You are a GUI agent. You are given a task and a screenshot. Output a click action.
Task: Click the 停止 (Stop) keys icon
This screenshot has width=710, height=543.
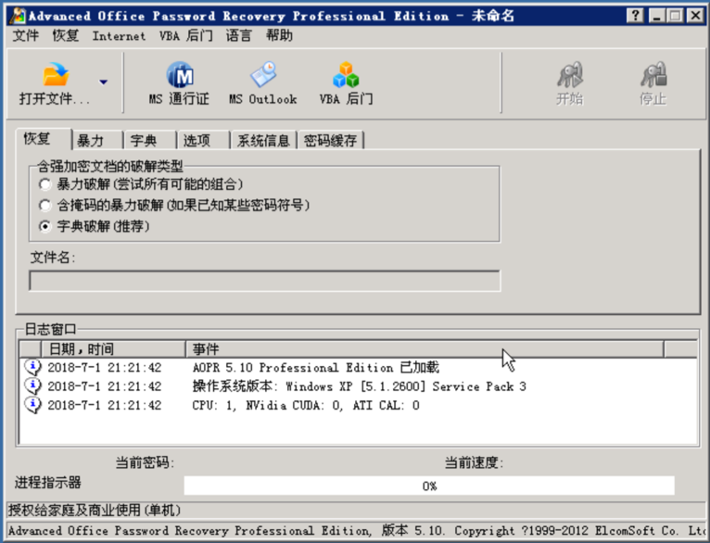pyautogui.click(x=653, y=75)
